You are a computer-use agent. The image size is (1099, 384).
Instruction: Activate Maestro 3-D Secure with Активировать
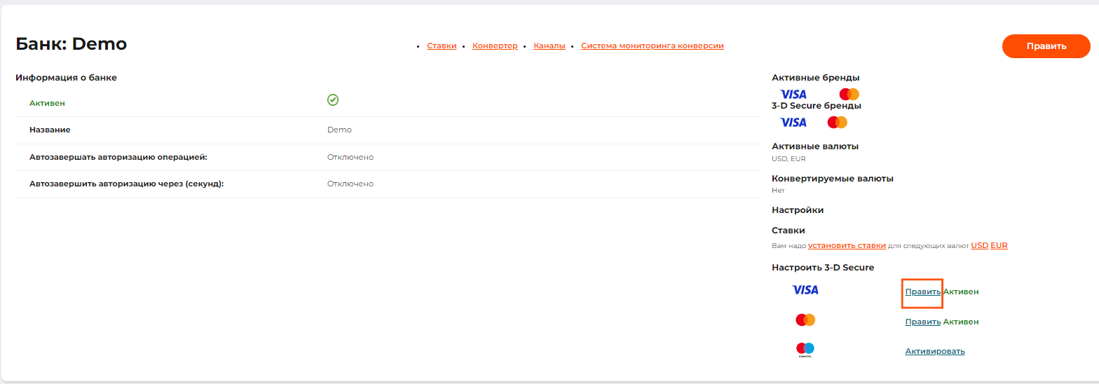coord(934,351)
